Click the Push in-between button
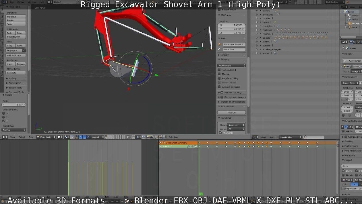The width and height of the screenshot is (362, 204). coord(11,33)
